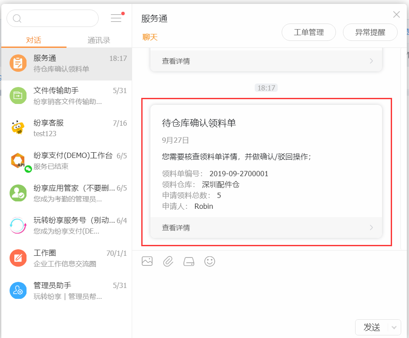409x338 pixels.
Task: Click the 企业工作信息交流圈 preview text
Action: point(65,264)
